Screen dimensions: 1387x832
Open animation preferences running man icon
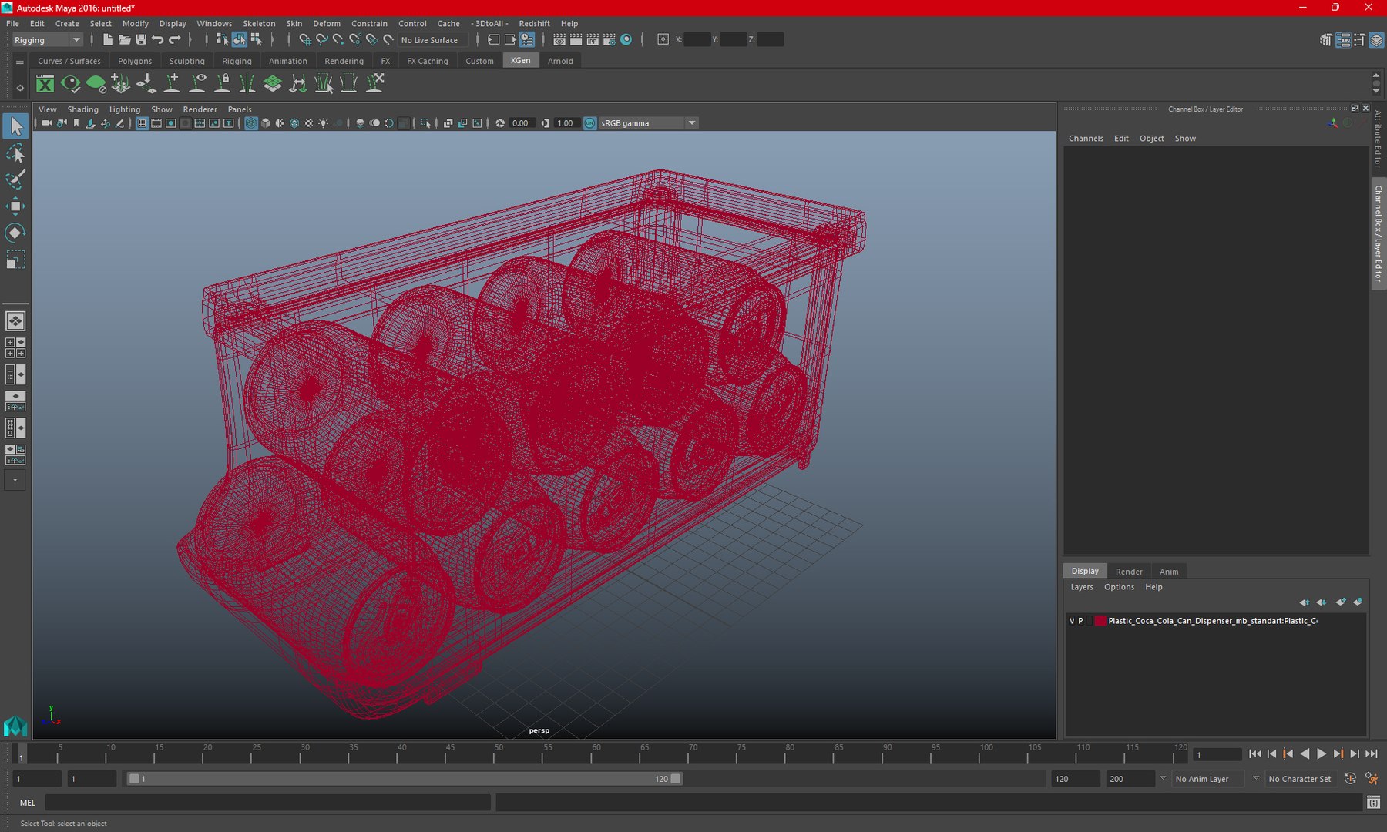tap(1372, 779)
